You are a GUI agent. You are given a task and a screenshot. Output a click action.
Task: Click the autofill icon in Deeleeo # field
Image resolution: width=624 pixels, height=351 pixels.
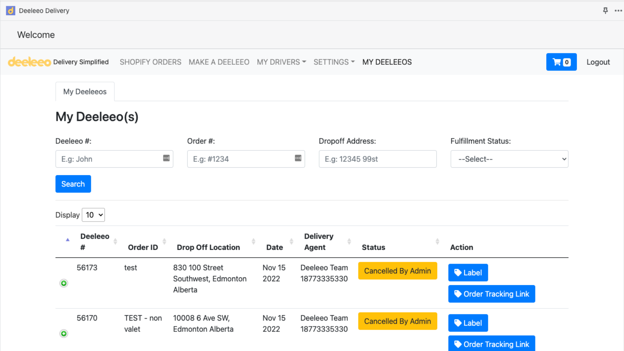click(x=166, y=158)
